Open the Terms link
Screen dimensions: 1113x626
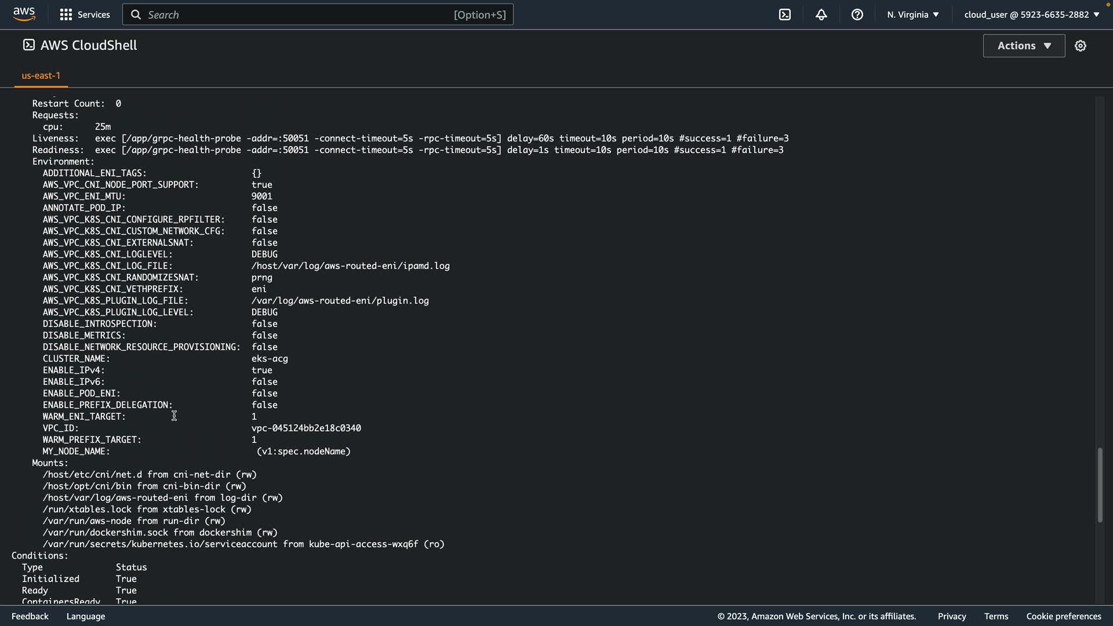(x=996, y=616)
